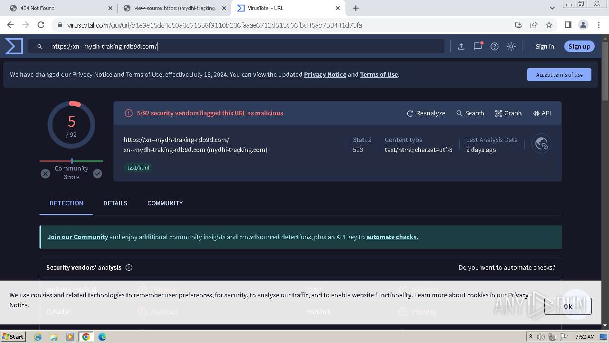The width and height of the screenshot is (609, 343).
Task: Open the Chrome taskbar icon
Action: pos(86,337)
